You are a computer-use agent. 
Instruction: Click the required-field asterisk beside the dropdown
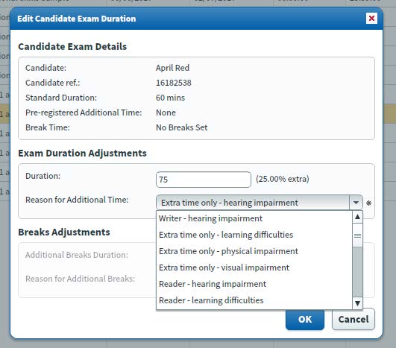368,203
